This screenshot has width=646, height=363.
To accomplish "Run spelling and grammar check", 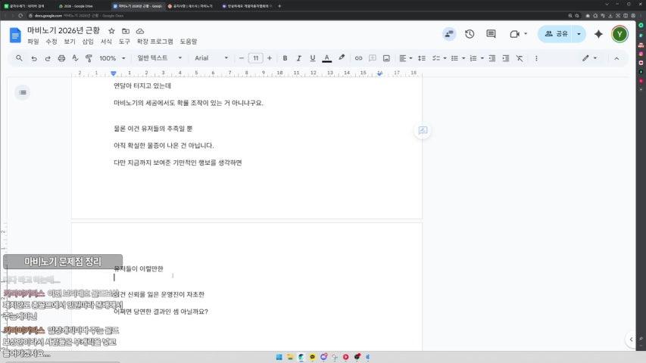I will 75,58.
